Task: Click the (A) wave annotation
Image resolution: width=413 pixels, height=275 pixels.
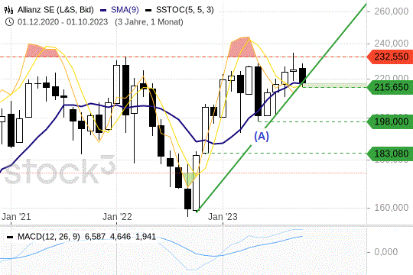Action: [262, 136]
